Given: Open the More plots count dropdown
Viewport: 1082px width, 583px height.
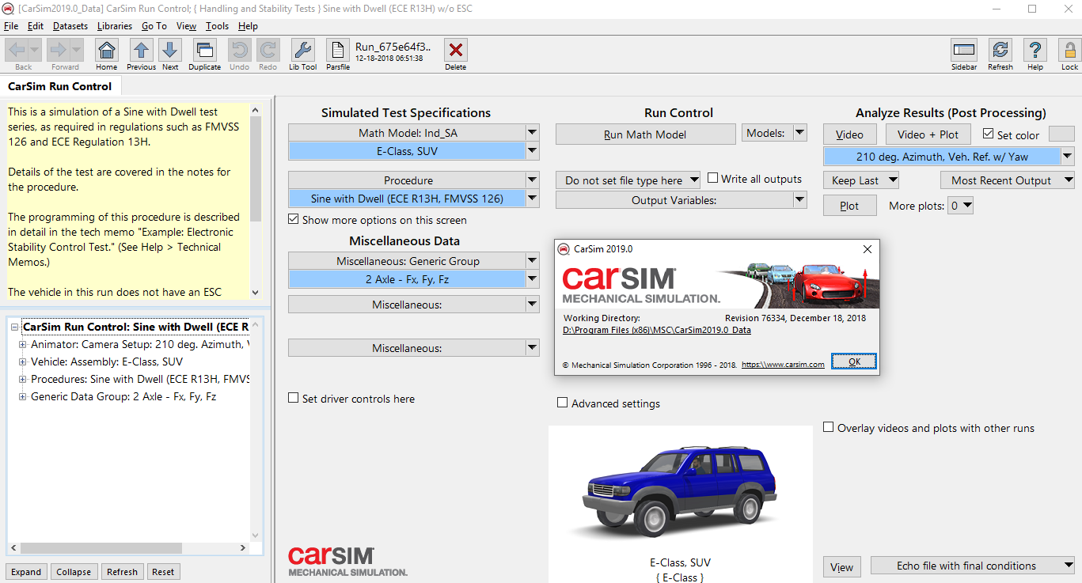Looking at the screenshot, I should [962, 206].
